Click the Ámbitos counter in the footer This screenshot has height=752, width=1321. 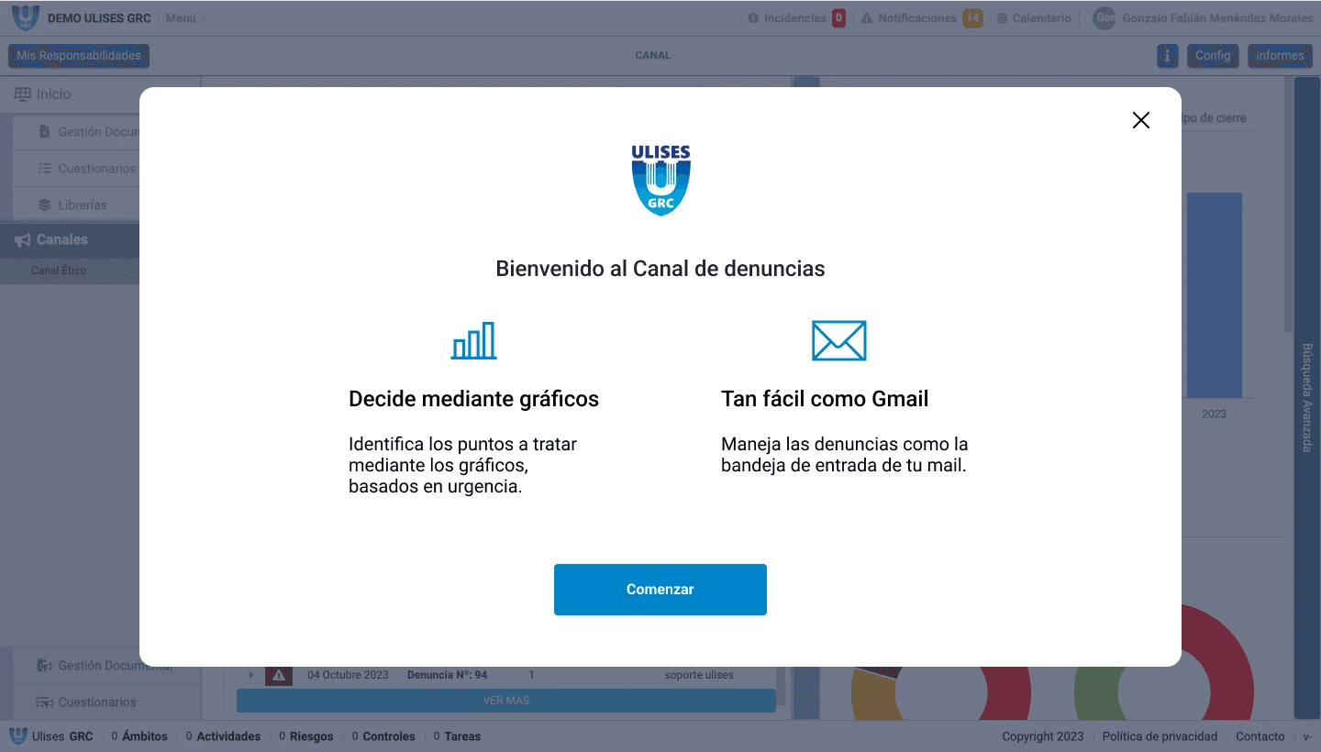[139, 736]
